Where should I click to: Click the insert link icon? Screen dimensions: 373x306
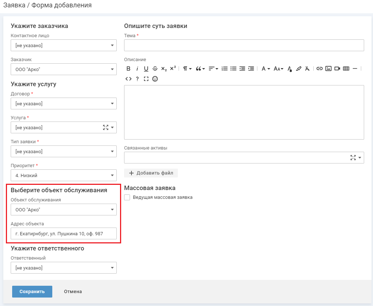tap(320, 68)
